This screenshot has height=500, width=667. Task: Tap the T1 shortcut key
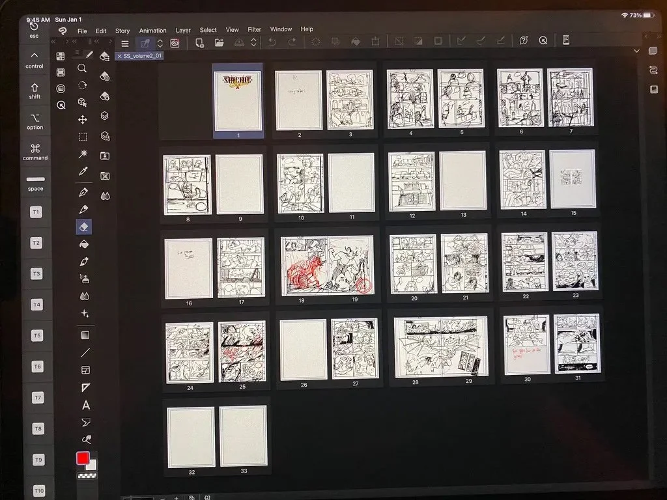pyautogui.click(x=36, y=212)
